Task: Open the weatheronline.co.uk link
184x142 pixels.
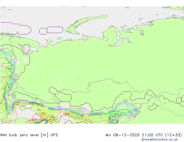Action: 160,139
